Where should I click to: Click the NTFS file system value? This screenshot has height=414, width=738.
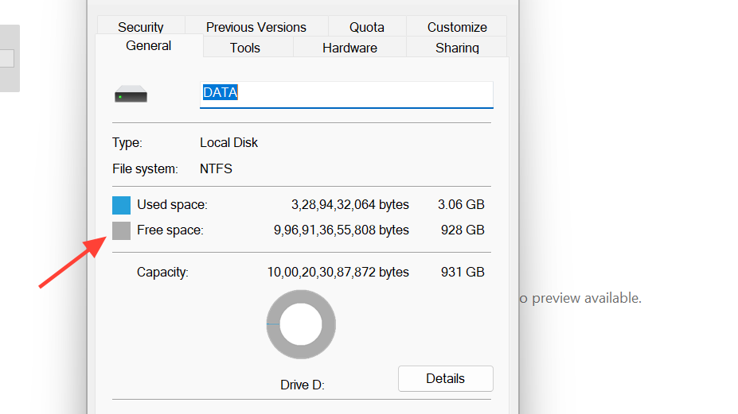216,169
